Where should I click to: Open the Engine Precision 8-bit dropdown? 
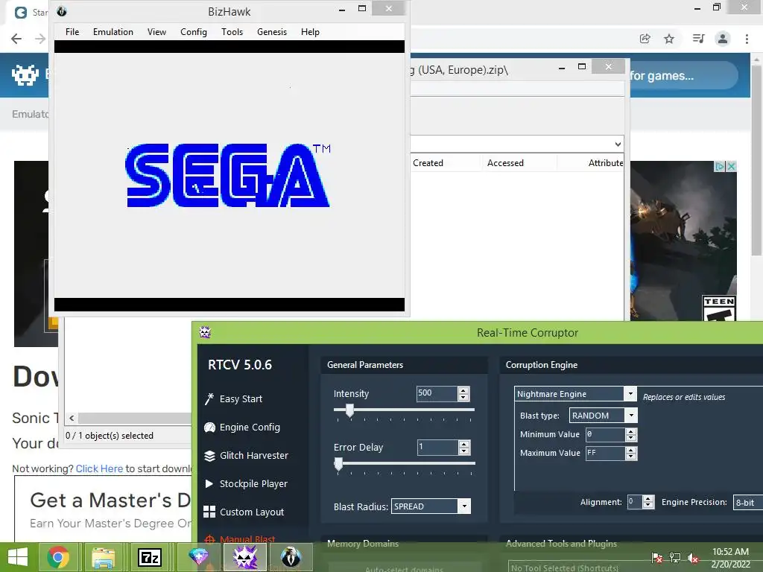(x=748, y=503)
